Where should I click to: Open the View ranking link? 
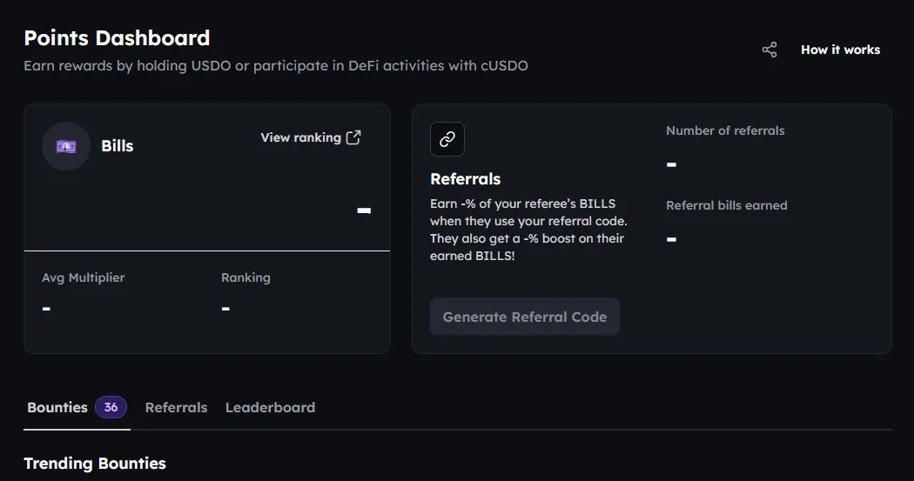point(300,137)
